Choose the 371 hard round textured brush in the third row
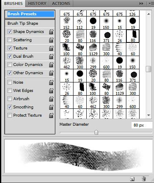Screen dimensions: 154x183 106,36
